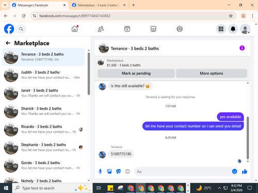Open the Notifications bell icon
Screen dimensions: 258x193
[x=233, y=29]
